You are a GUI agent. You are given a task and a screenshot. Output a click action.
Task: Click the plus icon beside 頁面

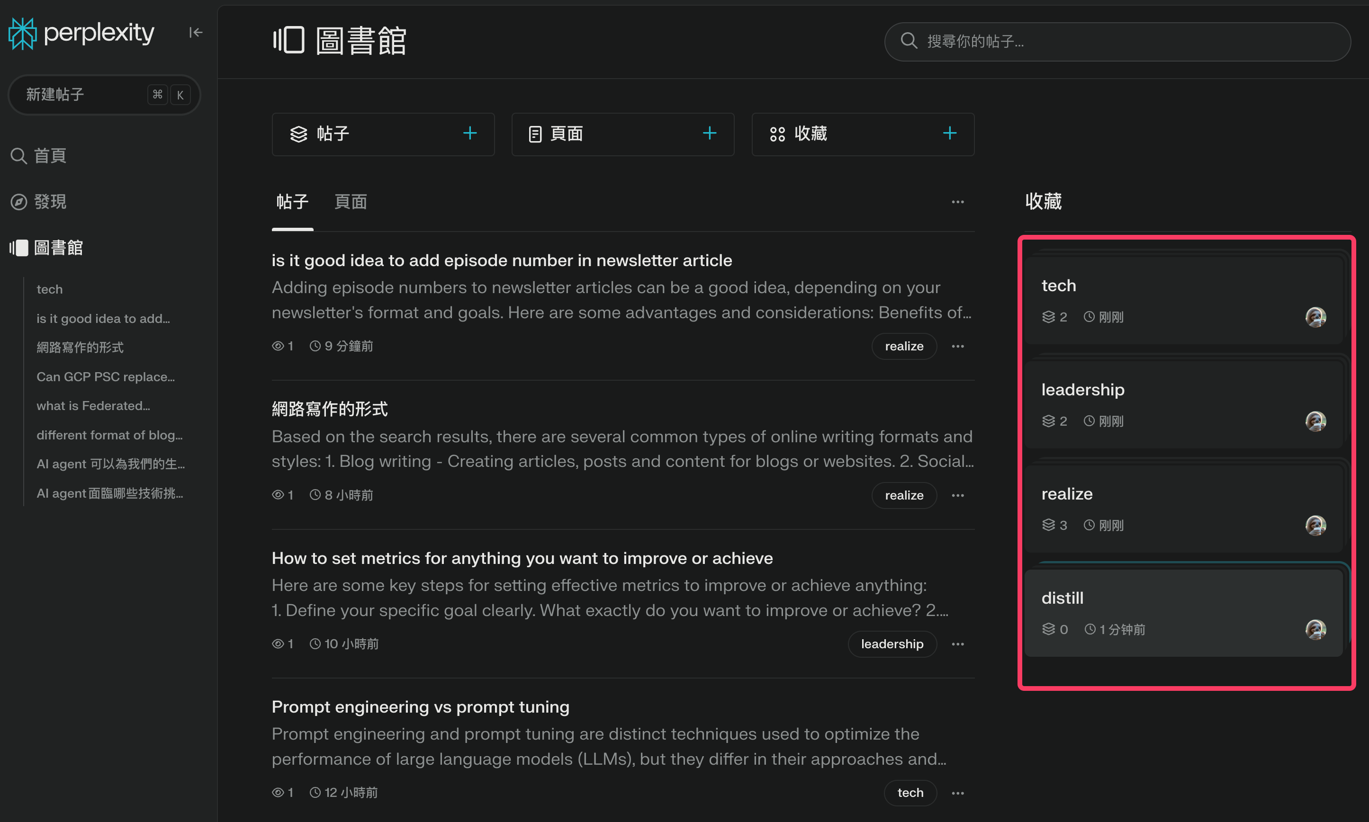tap(709, 134)
